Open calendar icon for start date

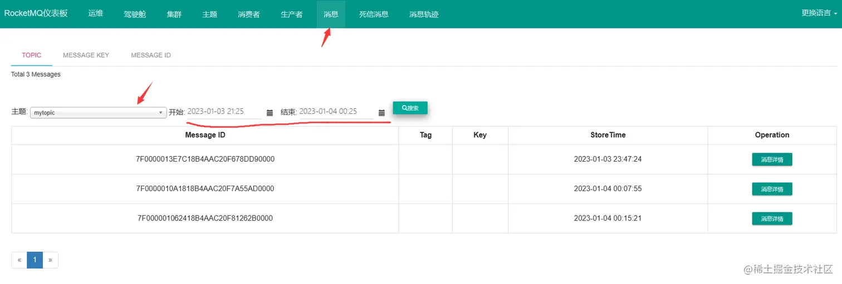270,113
